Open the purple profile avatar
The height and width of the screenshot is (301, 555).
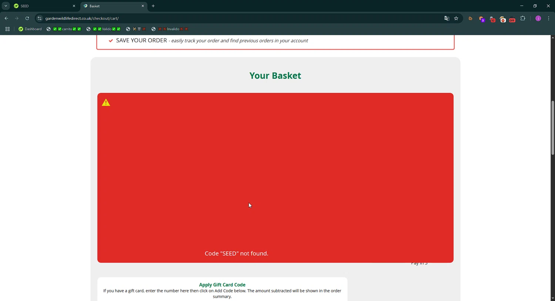(538, 19)
